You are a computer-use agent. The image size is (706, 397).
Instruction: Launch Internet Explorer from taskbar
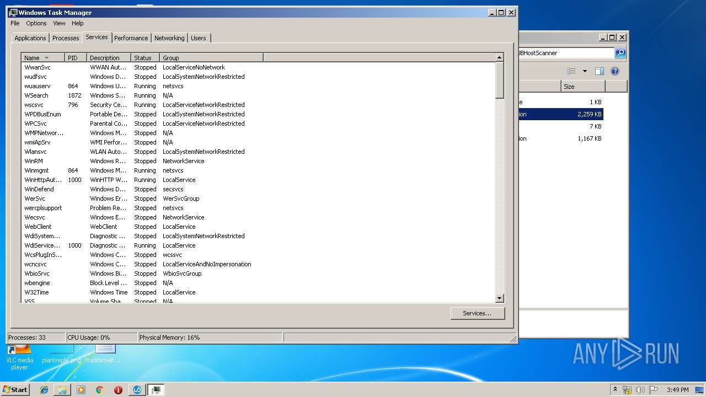(x=44, y=390)
